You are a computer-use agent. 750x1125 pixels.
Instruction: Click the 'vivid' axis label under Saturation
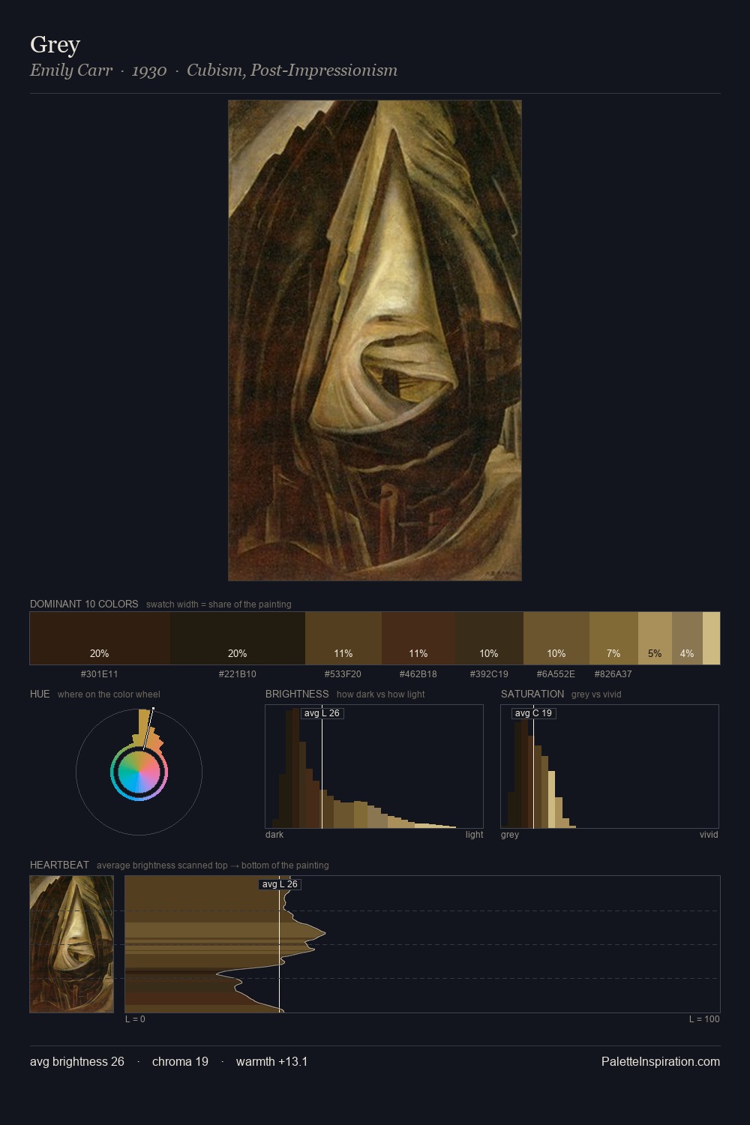(709, 834)
